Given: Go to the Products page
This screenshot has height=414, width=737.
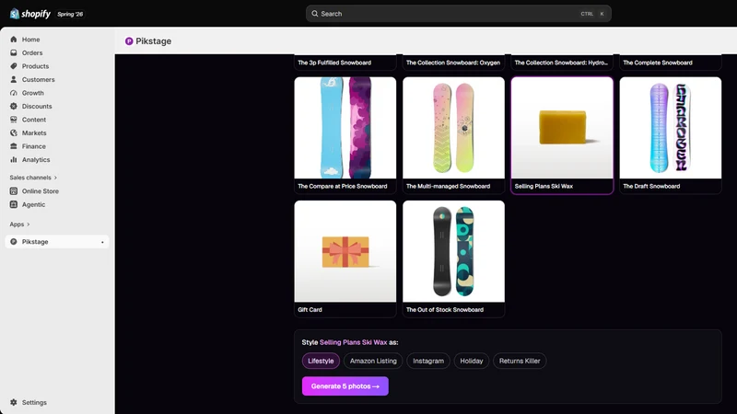Looking at the screenshot, I should [35, 66].
